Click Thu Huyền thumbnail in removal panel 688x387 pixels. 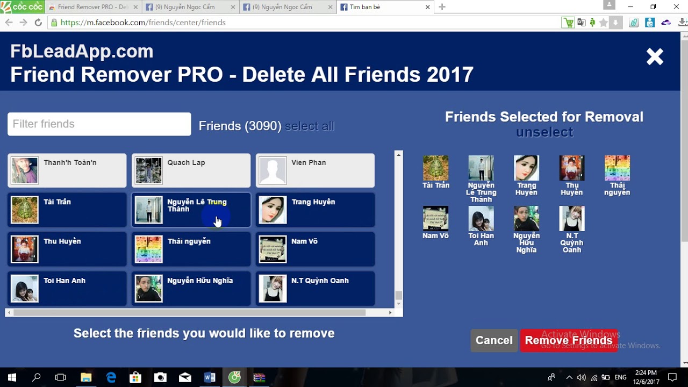pyautogui.click(x=572, y=168)
